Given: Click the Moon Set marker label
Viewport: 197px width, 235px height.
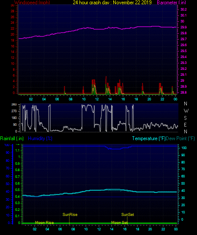Looking at the screenshot, I should pos(119,223).
